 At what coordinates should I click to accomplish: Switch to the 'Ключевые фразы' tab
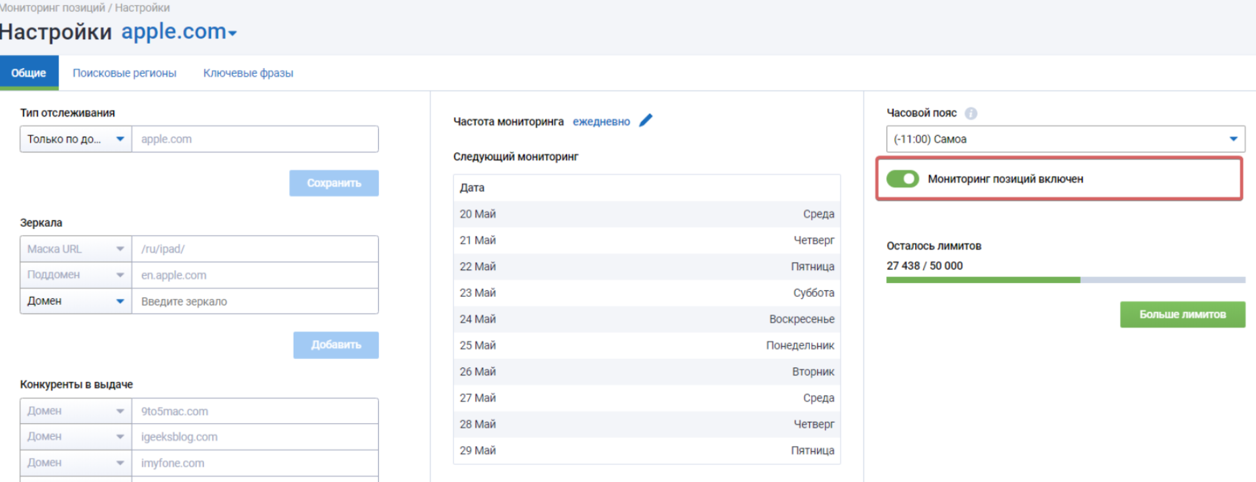pos(248,73)
